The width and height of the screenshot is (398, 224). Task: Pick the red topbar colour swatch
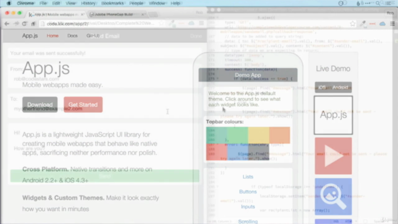[216, 152]
